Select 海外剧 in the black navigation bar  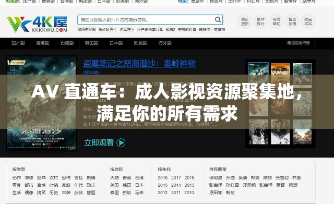[x=165, y=43]
